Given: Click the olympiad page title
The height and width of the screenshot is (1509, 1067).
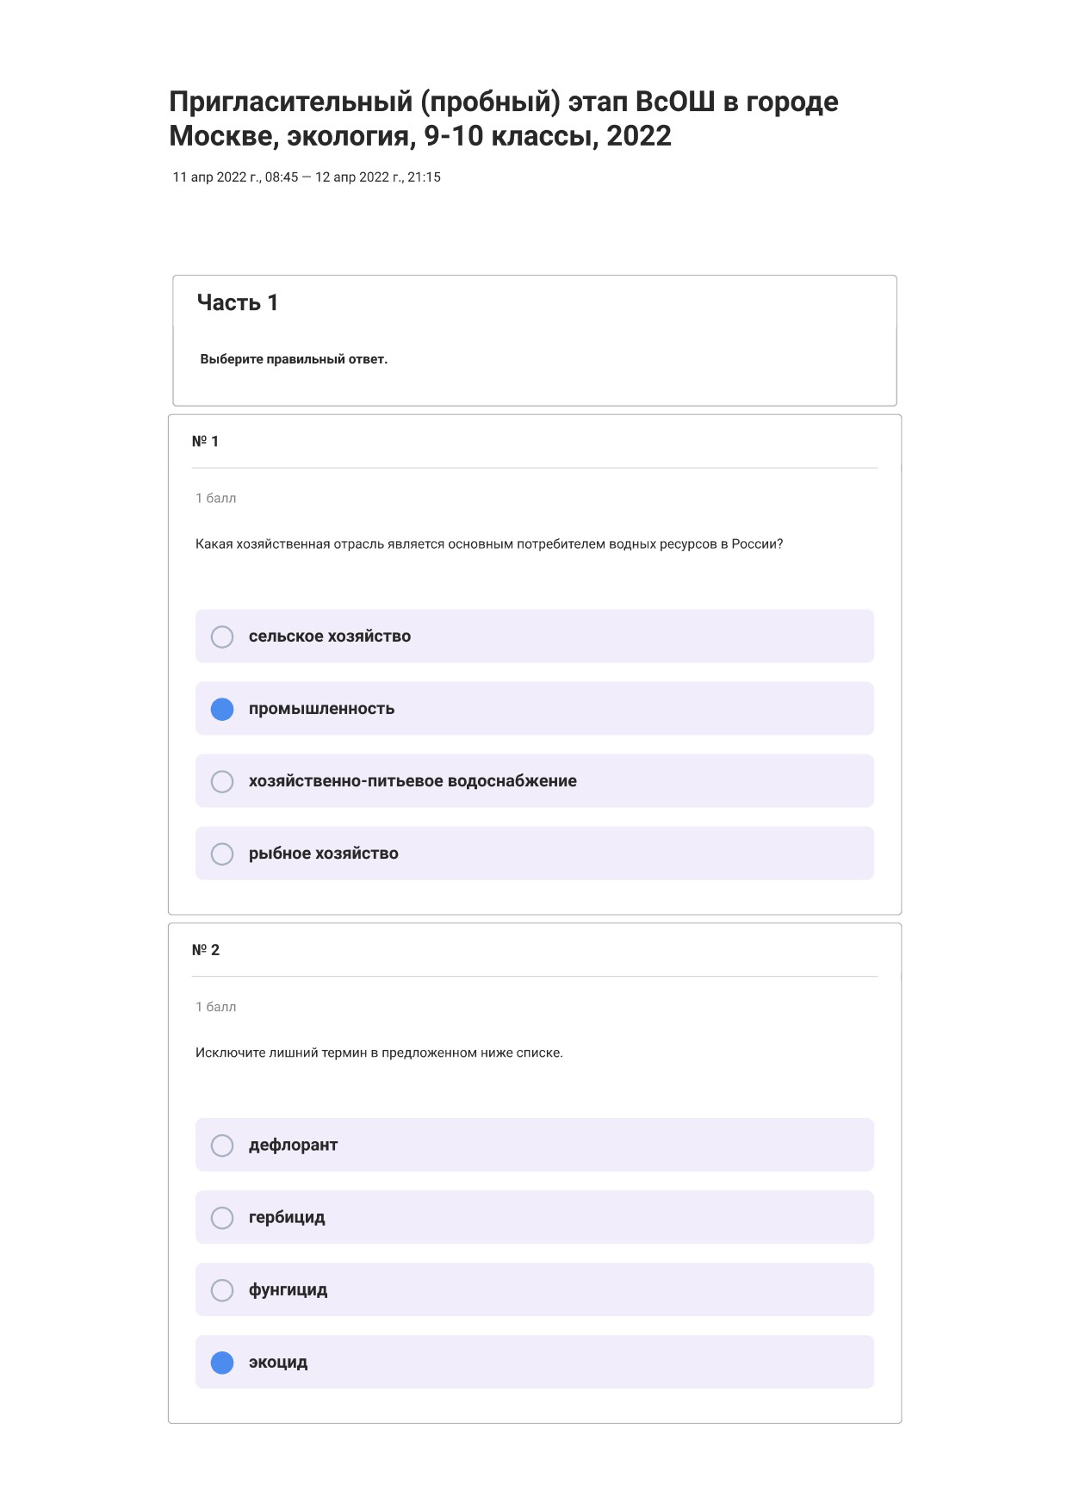Looking at the screenshot, I should coord(504,119).
